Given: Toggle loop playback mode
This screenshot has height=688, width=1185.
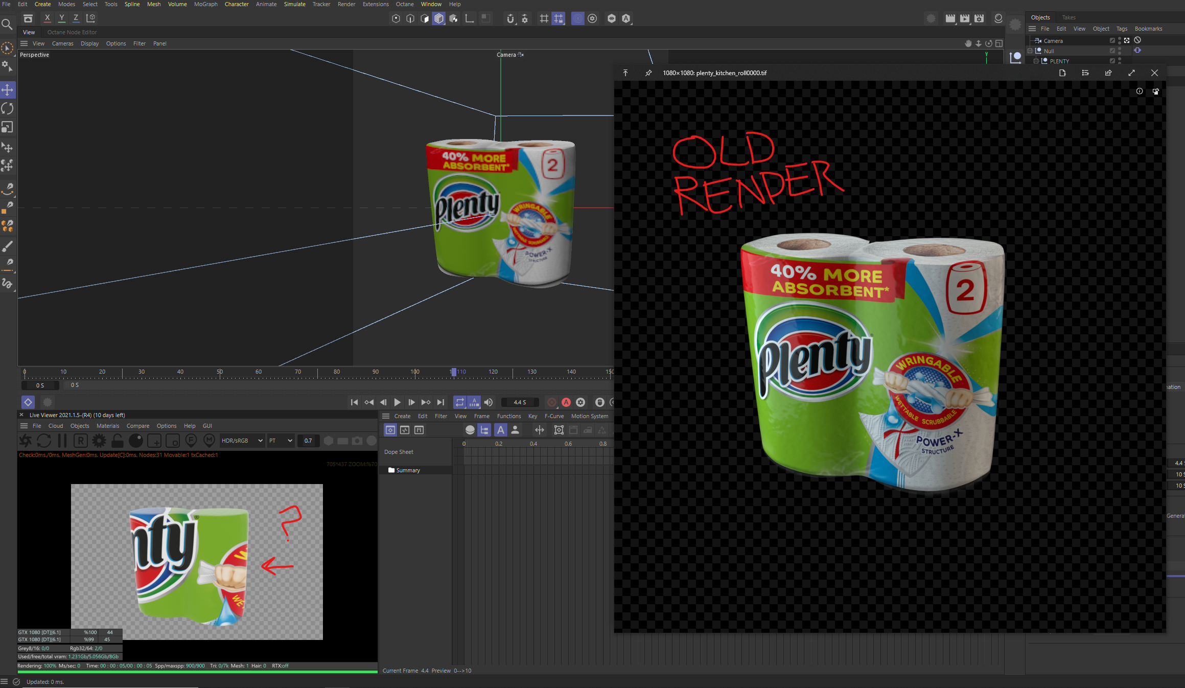Looking at the screenshot, I should [459, 402].
